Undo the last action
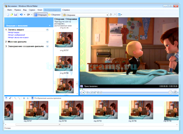Viewport: 183px width, 134px height. click(21, 15)
